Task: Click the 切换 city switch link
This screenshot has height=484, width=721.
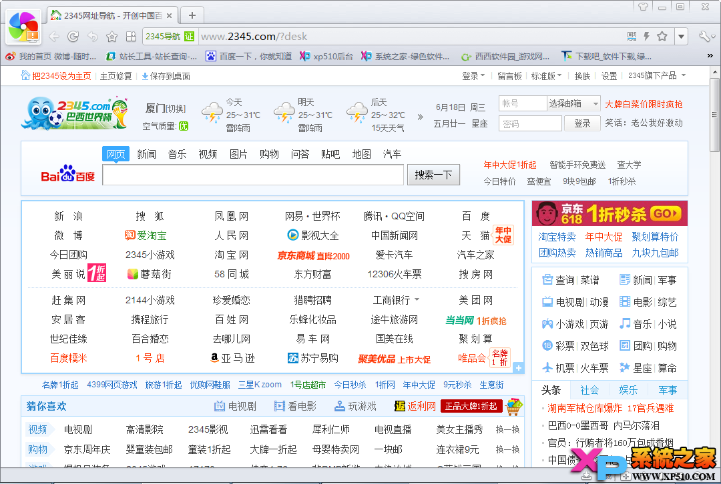Action: 176,109
